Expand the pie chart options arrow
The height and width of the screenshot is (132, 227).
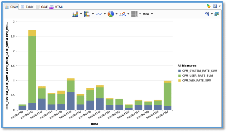click(116, 14)
